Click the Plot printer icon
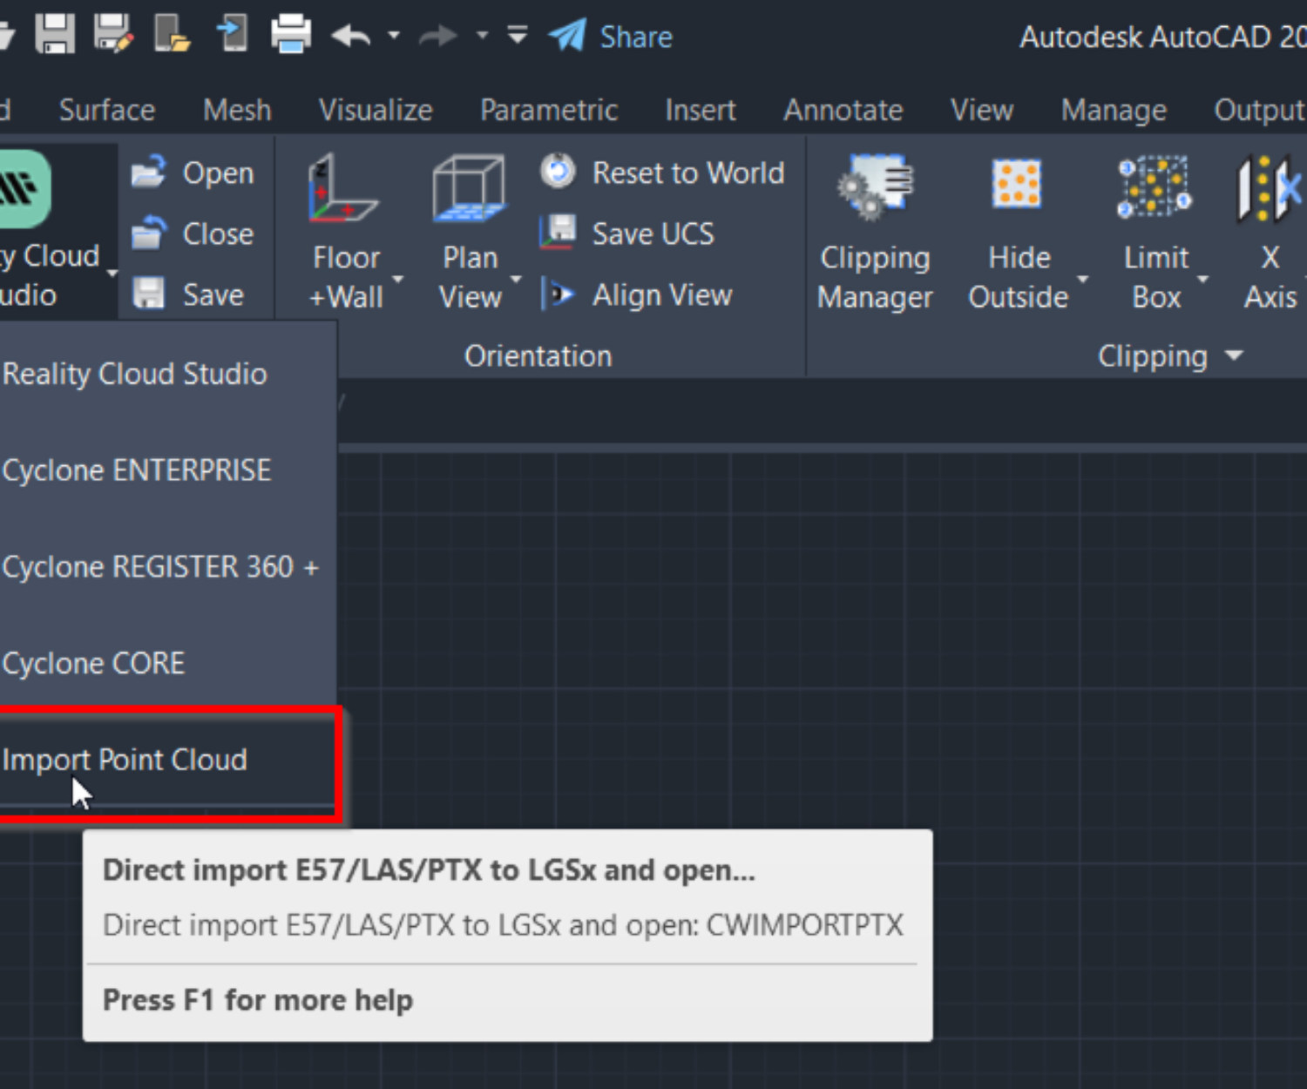Image resolution: width=1307 pixels, height=1089 pixels. (290, 35)
